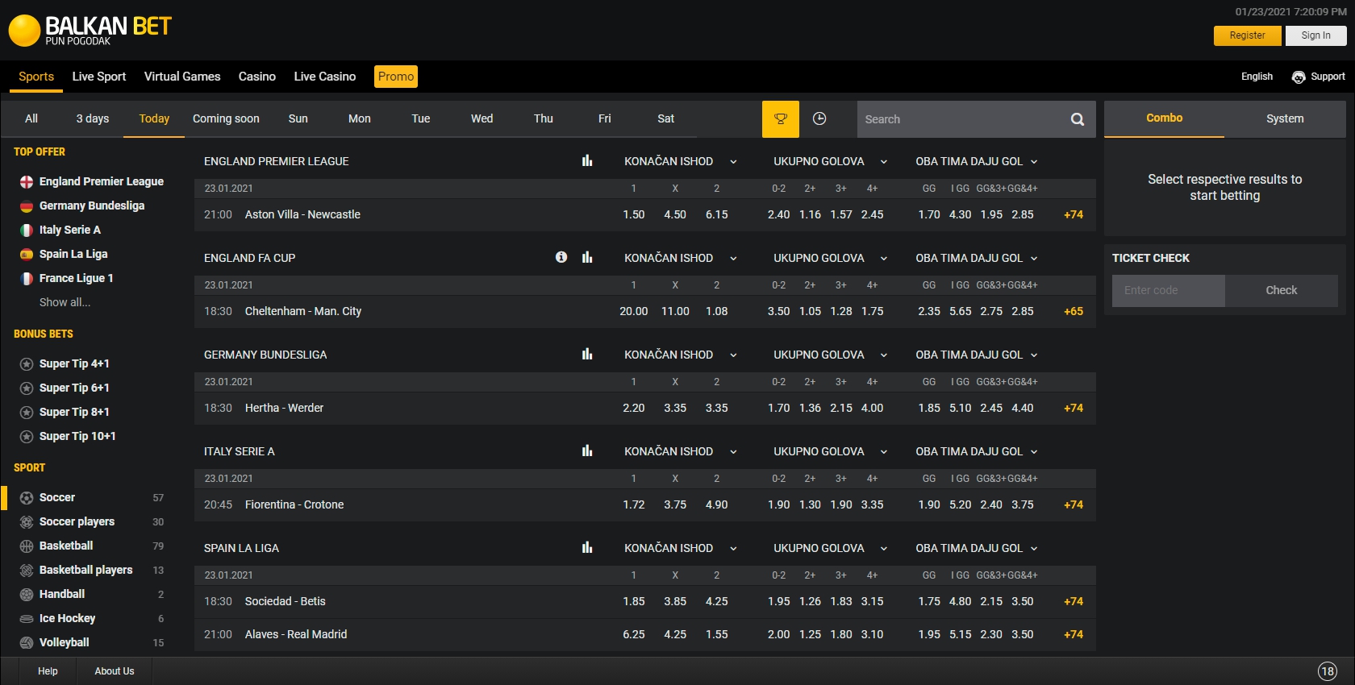Select odds 1.55 for Real Madrid win

tap(716, 634)
